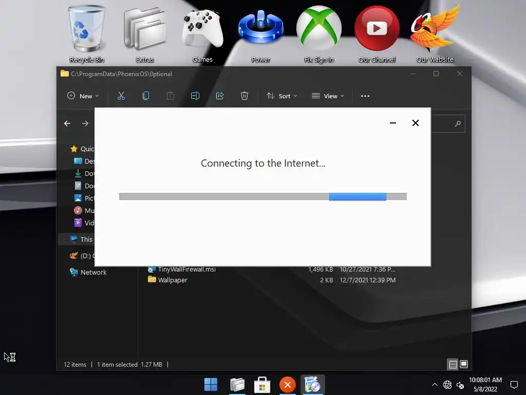Minimize the File Explorer window

413,74
